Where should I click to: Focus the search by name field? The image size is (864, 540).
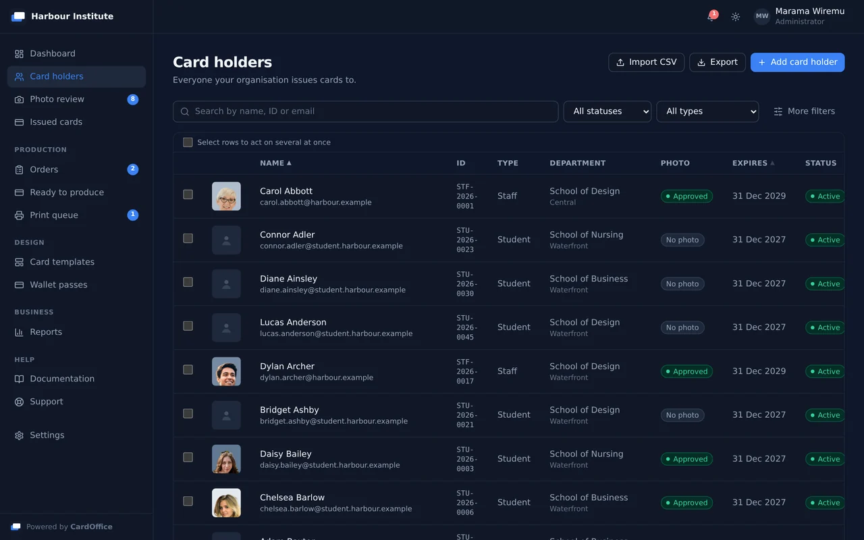365,111
